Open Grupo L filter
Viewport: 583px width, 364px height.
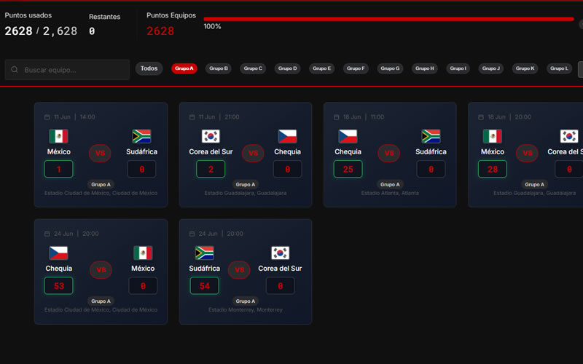click(x=559, y=68)
